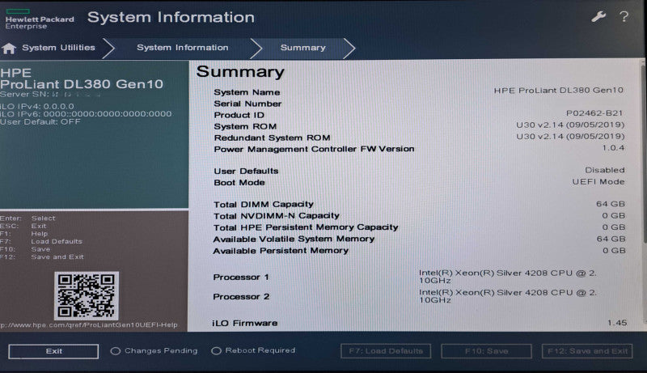The image size is (647, 373).
Task: Select the QR code help image
Action: tap(87, 296)
